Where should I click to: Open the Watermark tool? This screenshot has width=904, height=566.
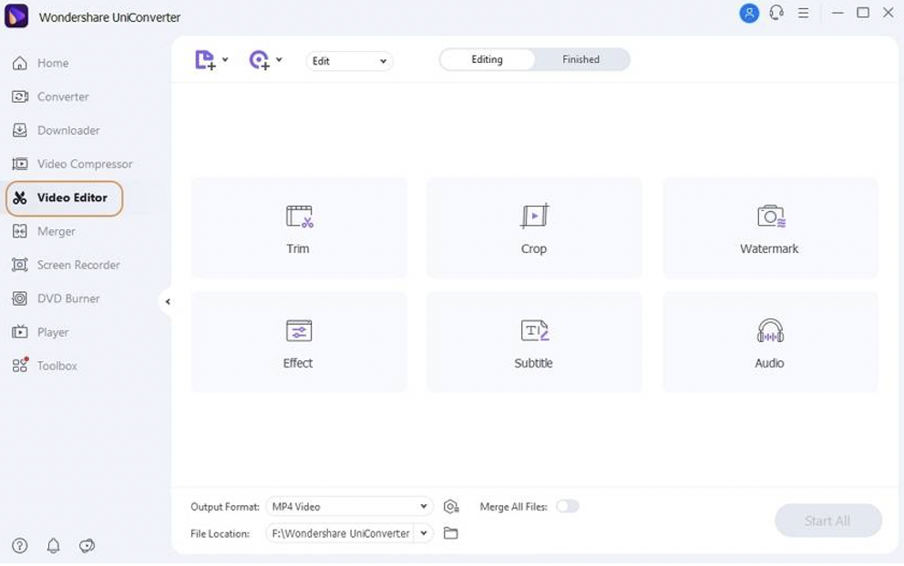tap(770, 228)
